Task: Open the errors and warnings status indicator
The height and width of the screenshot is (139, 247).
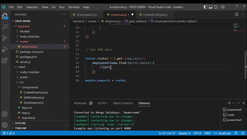Action: point(8,133)
